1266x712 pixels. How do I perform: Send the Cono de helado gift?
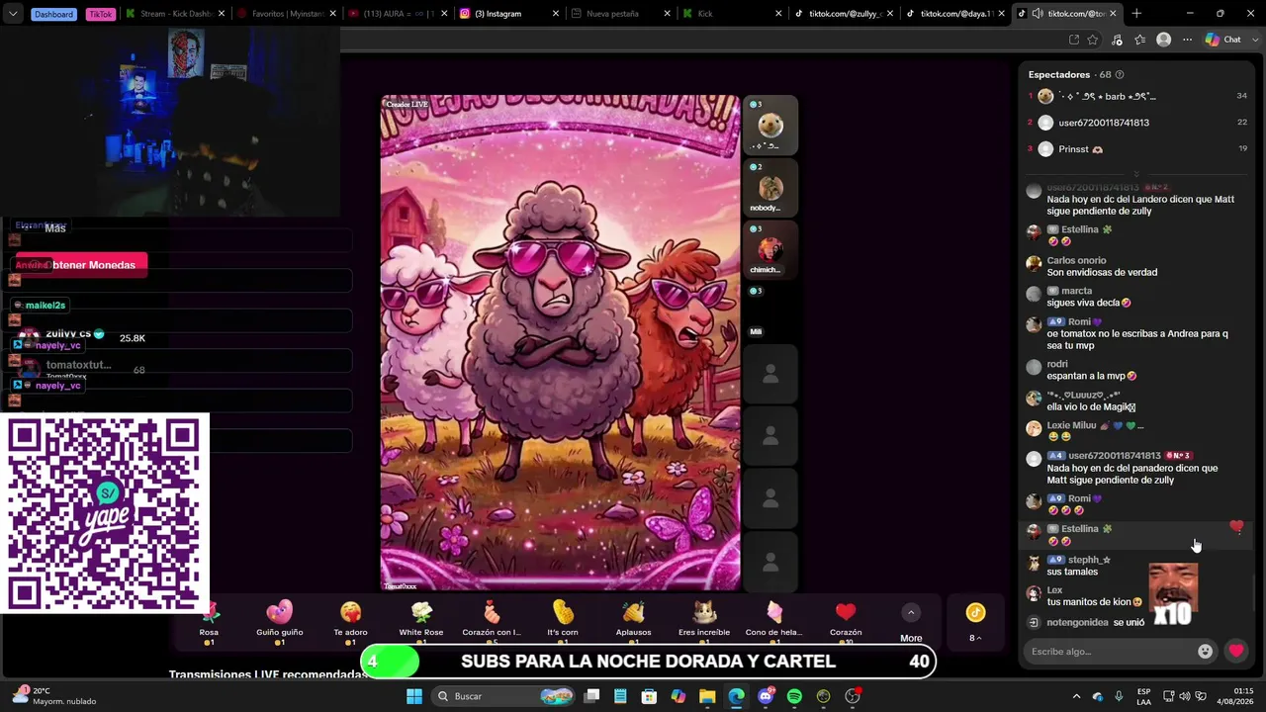point(774,622)
